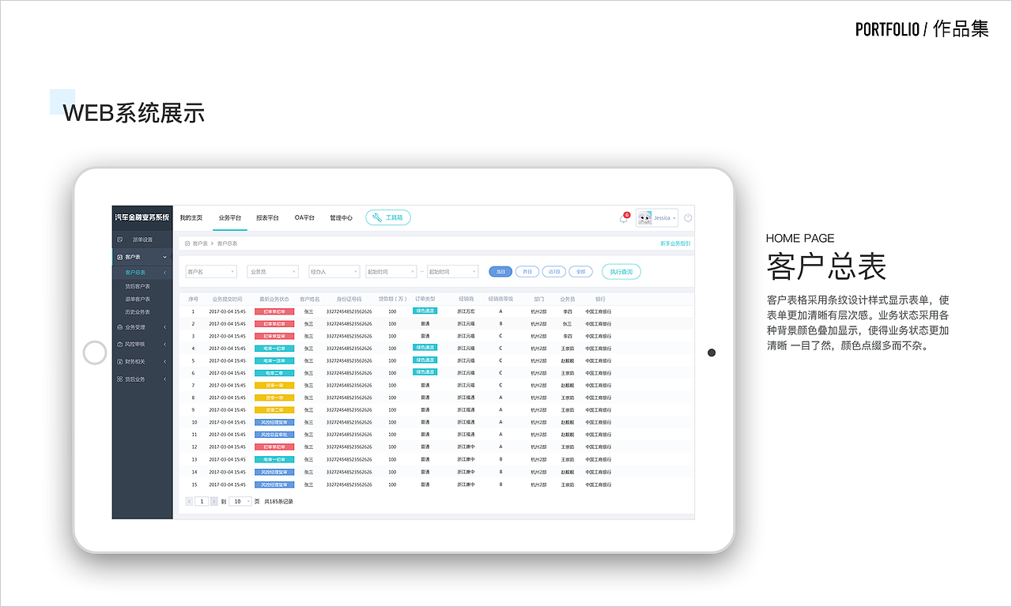This screenshot has height=607, width=1012.
Task: Open the 业务员 filter dropdown
Action: click(273, 271)
